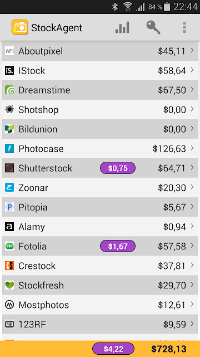Click the Shutterstock agency icon

[x=9, y=168]
